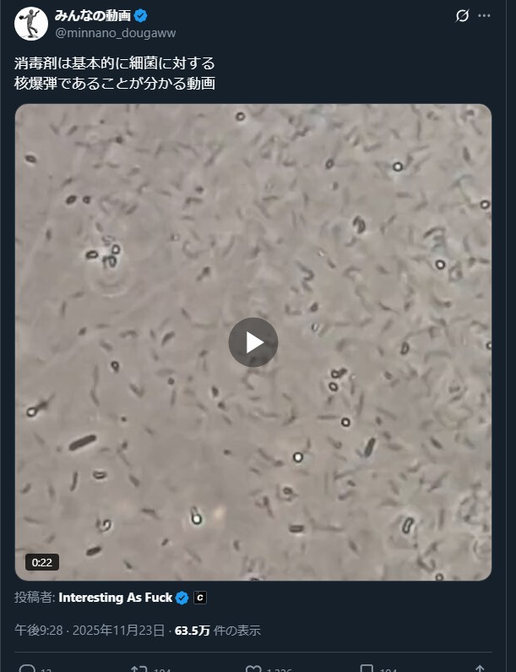516x672 pixels.
Task: Click the square C affiliate badge
Action: pos(200,598)
